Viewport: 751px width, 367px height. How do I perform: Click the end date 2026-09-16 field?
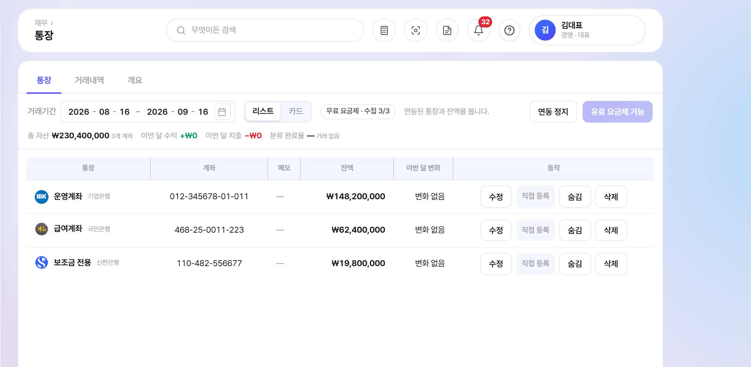178,112
